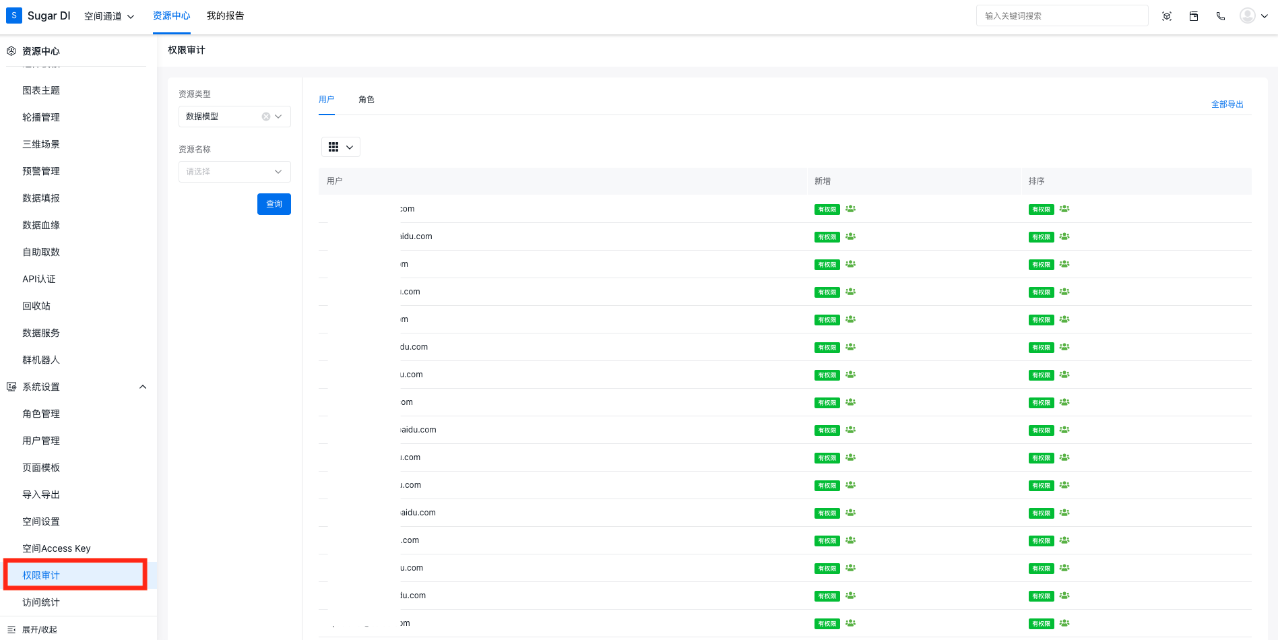The height and width of the screenshot is (640, 1278).
Task: Click the phone support icon in header
Action: click(1221, 16)
